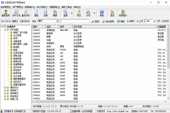This screenshot has width=170, height=113.
Task: Click the 刷新 refresh icon button
Action: (x=121, y=21)
